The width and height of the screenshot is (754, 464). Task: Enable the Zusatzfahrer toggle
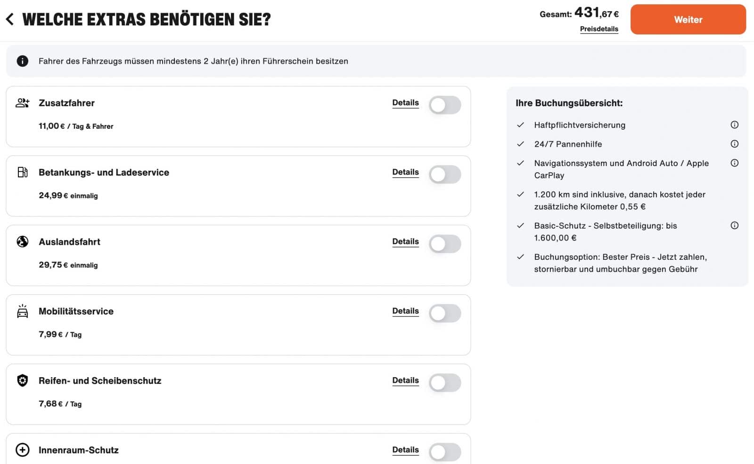pos(445,105)
